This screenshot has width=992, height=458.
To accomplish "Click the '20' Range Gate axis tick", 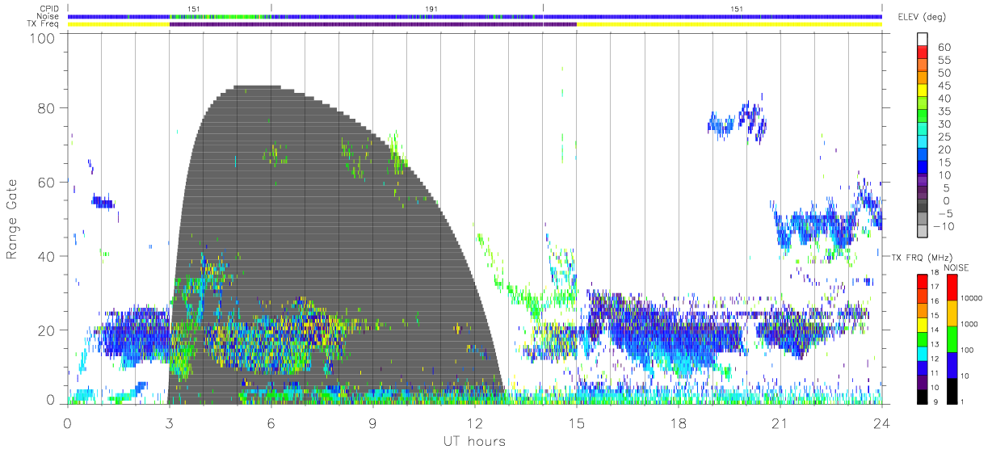I will tap(47, 330).
